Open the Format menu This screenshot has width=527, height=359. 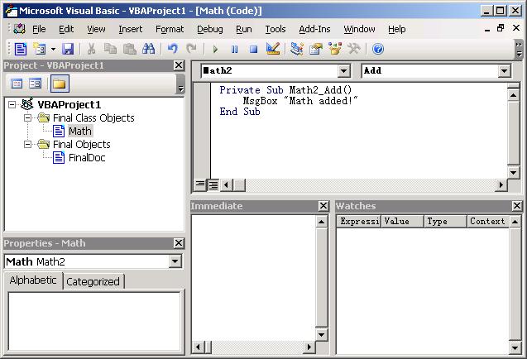[170, 29]
